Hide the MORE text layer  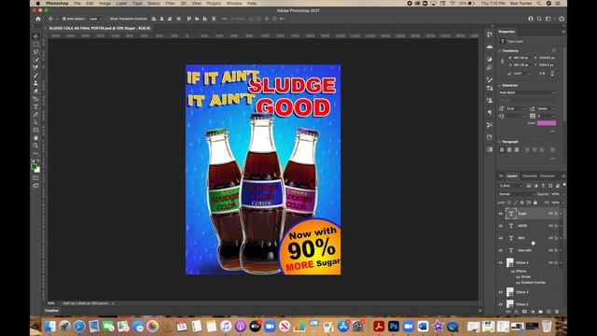tap(501, 226)
